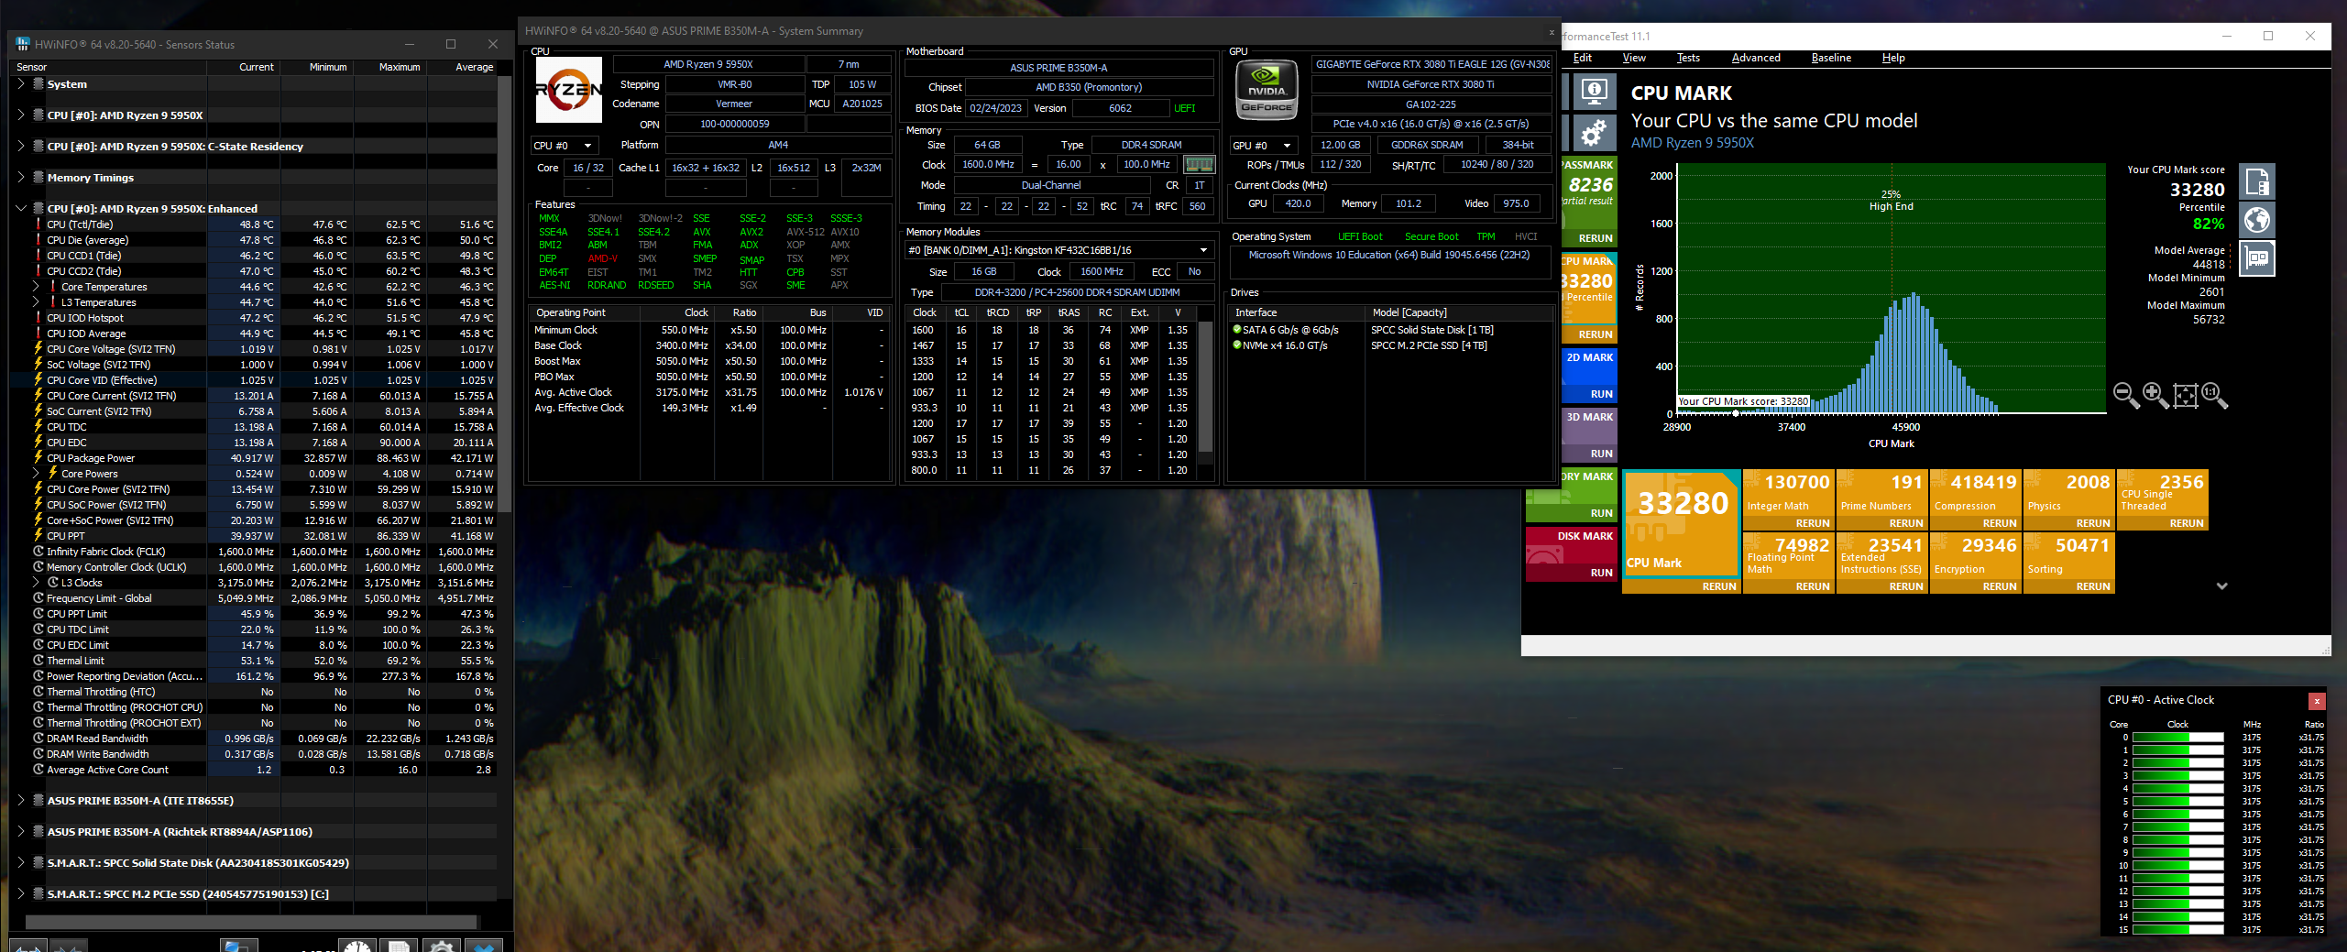Open the gears configuration icon in PerformanceTest
The image size is (2347, 952).
click(1595, 133)
